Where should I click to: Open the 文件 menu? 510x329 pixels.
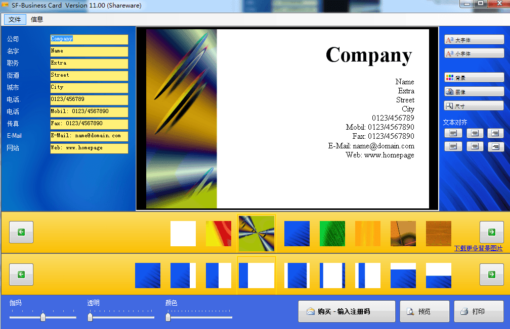15,20
